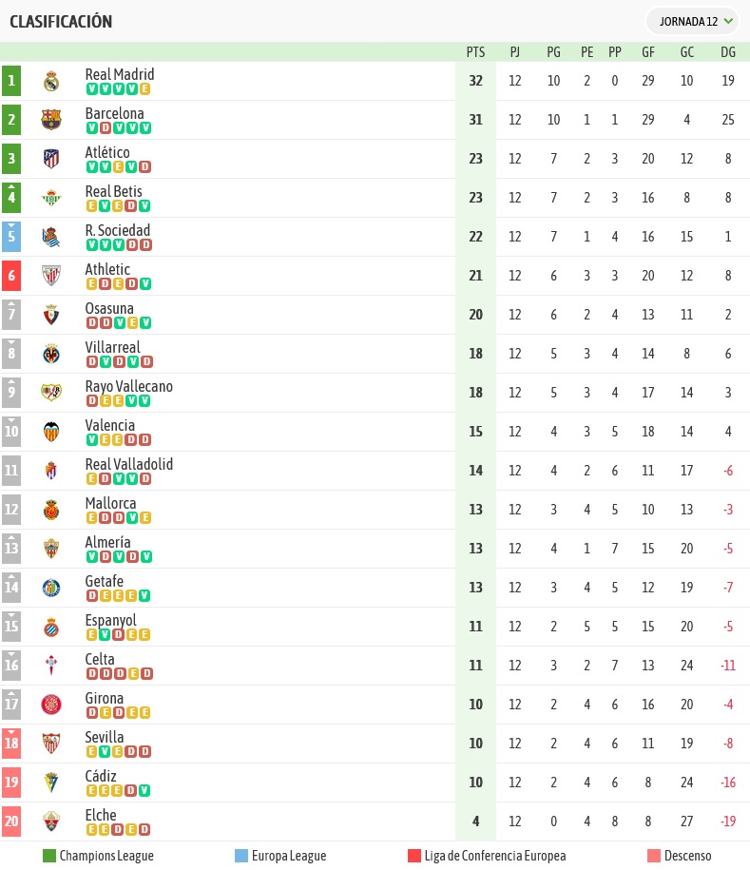Click the Cádiz crest icon
This screenshot has height=870, width=750.
(51, 783)
